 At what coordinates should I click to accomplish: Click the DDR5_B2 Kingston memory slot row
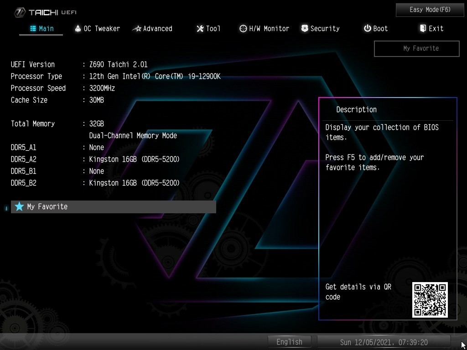pos(95,183)
